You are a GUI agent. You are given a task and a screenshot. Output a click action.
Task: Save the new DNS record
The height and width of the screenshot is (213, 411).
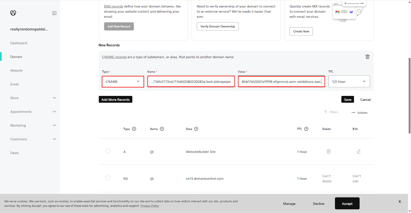coord(347,100)
